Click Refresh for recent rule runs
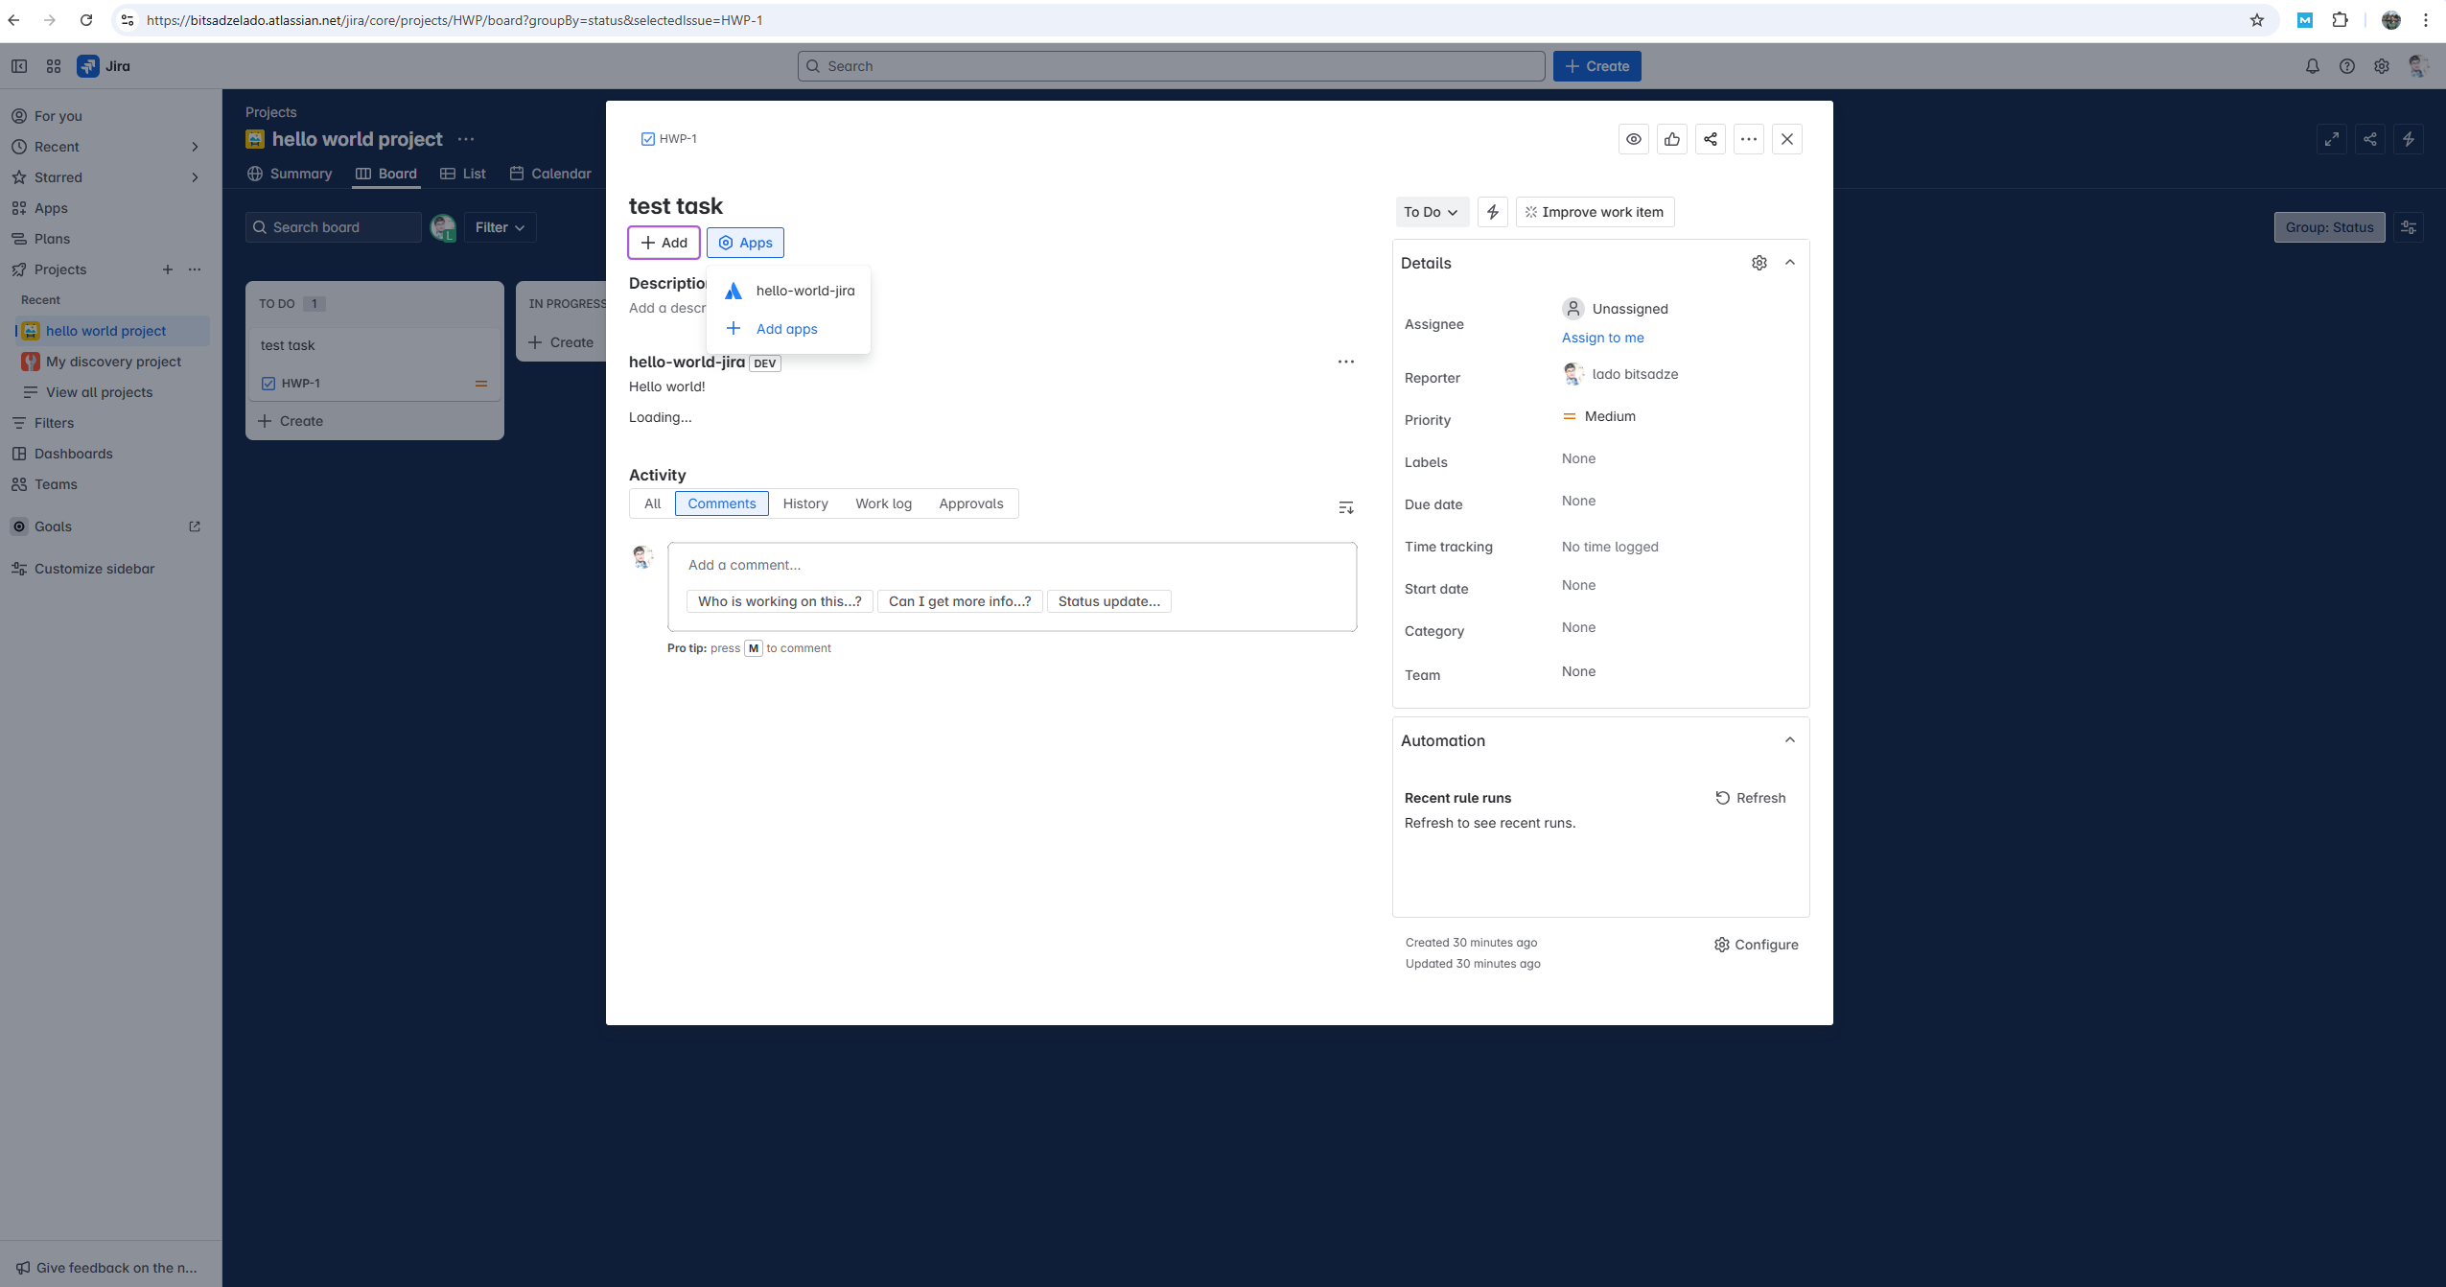The height and width of the screenshot is (1287, 2446). click(x=1751, y=798)
